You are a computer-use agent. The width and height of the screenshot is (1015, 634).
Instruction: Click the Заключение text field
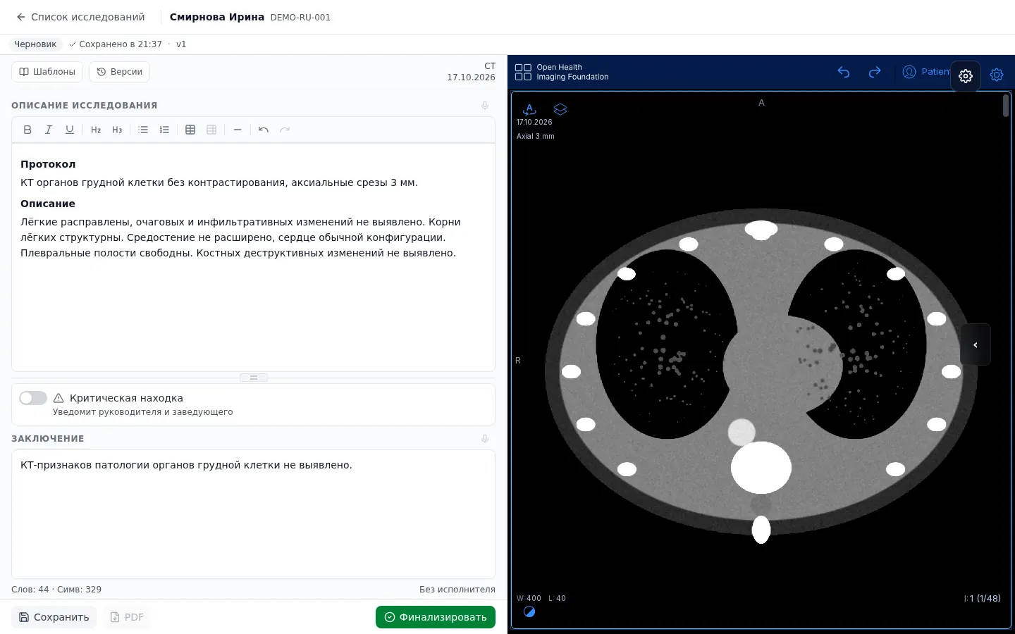[x=253, y=514]
